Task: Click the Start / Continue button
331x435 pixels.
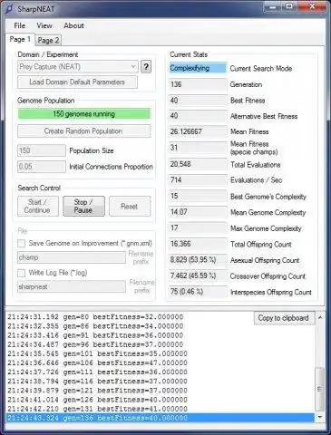Action: (38, 206)
